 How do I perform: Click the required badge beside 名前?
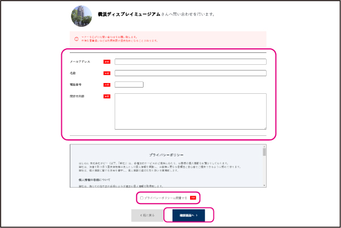pyautogui.click(x=107, y=73)
